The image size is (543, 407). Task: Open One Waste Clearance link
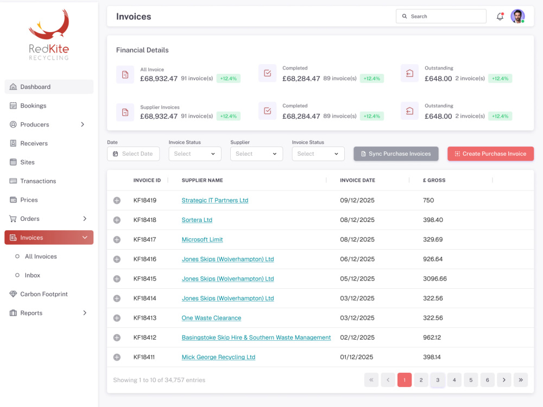(211, 318)
